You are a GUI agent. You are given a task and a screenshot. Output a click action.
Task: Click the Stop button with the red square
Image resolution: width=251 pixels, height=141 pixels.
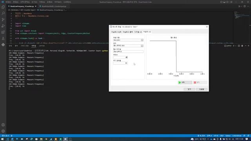pyautogui.click(x=200, y=83)
